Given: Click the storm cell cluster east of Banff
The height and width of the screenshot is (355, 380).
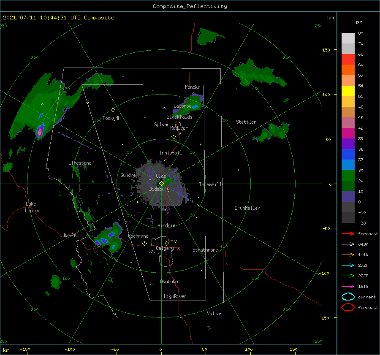Looking at the screenshot, I should (108, 238).
